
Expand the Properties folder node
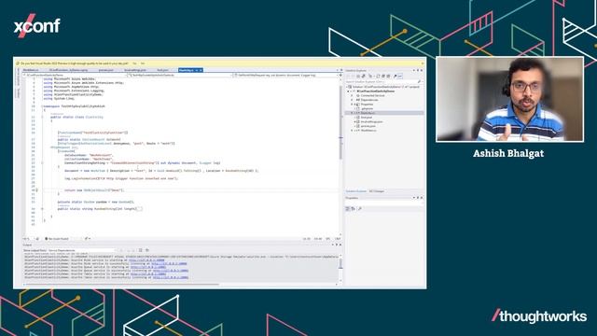click(x=353, y=105)
